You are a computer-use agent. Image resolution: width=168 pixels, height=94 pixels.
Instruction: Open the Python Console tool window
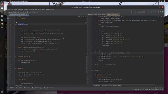[49, 88]
